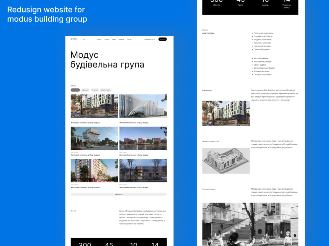Click the 'Про нас' section label
The image size is (329, 246).
[x=73, y=211]
